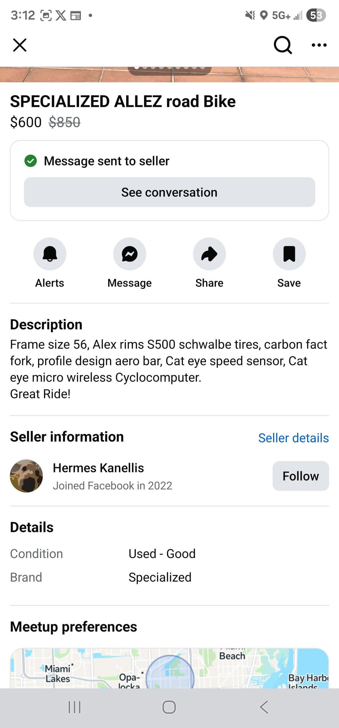Open the three-dot more options menu

tap(319, 45)
